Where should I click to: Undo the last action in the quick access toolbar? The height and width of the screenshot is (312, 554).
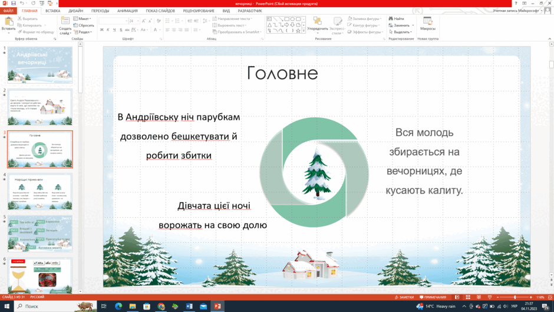click(22, 3)
